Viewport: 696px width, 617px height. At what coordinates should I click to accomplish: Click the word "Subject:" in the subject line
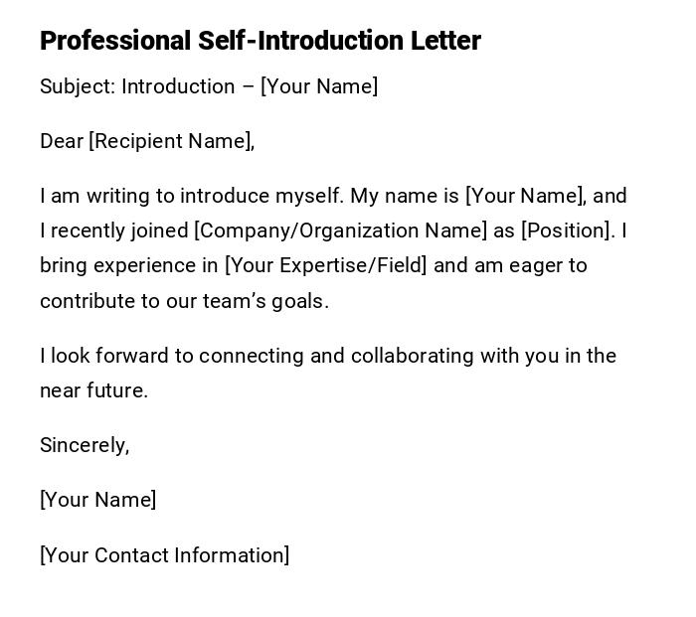click(x=78, y=86)
